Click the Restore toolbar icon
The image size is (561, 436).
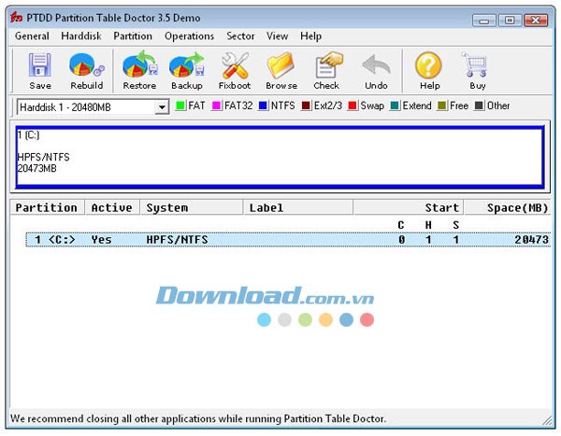coord(139,71)
